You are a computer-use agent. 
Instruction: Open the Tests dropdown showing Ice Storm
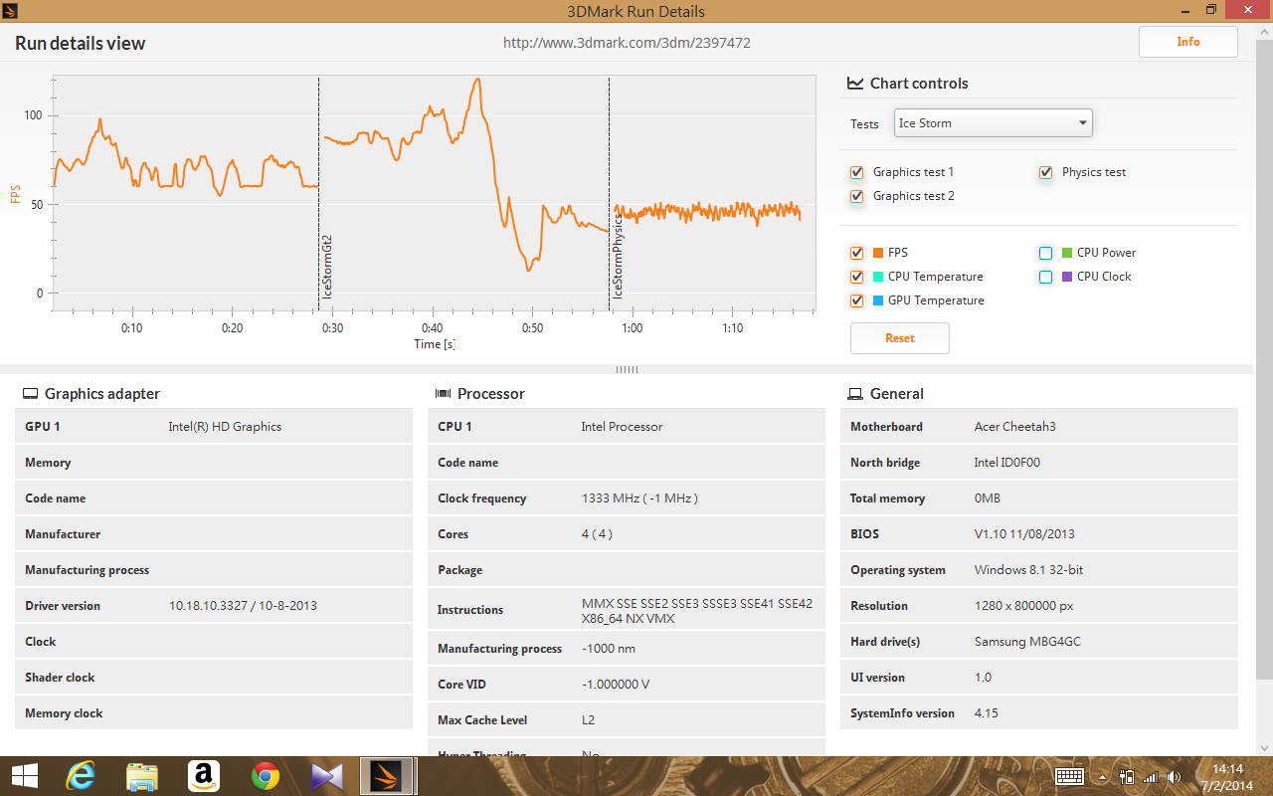[994, 123]
